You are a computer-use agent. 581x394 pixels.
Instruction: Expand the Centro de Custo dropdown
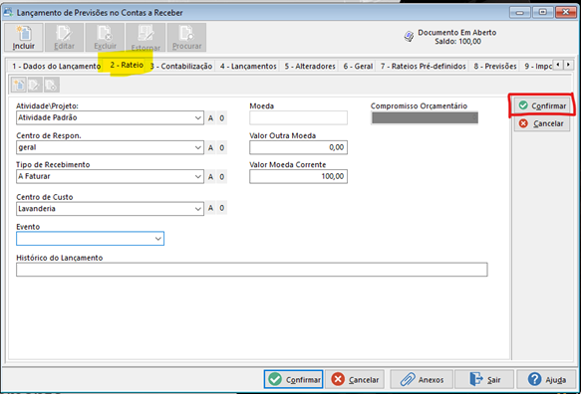point(198,209)
